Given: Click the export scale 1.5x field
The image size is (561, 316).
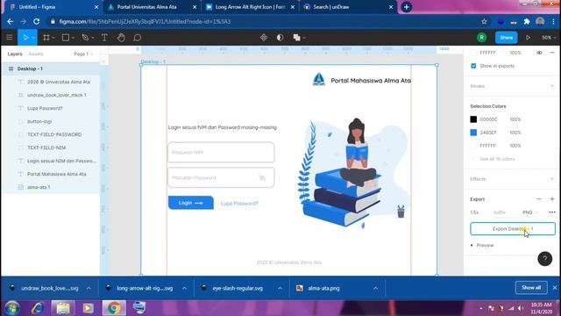Looking at the screenshot, I should (x=474, y=212).
